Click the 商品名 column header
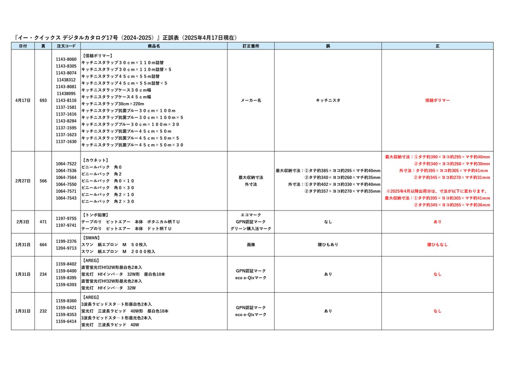The image size is (517, 366). coord(154,46)
